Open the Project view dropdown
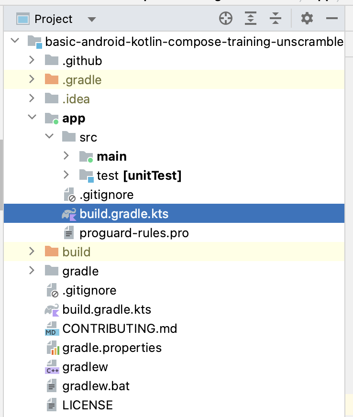Viewport: 353px width, 417px height. pyautogui.click(x=92, y=20)
